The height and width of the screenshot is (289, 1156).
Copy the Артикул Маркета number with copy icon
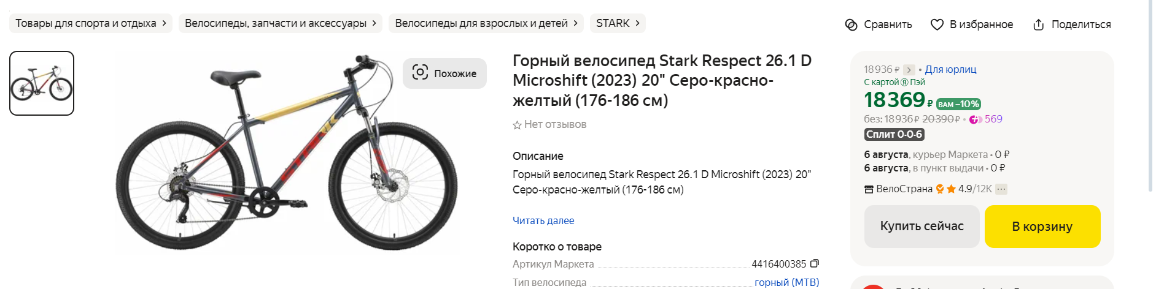click(815, 264)
